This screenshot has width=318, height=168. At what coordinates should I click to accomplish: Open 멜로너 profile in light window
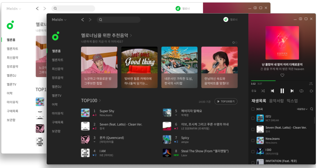point(183,8)
